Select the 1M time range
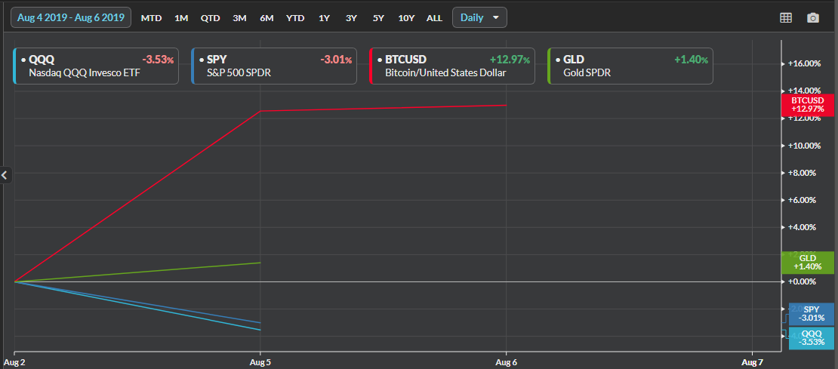This screenshot has height=369, width=838. [x=181, y=18]
